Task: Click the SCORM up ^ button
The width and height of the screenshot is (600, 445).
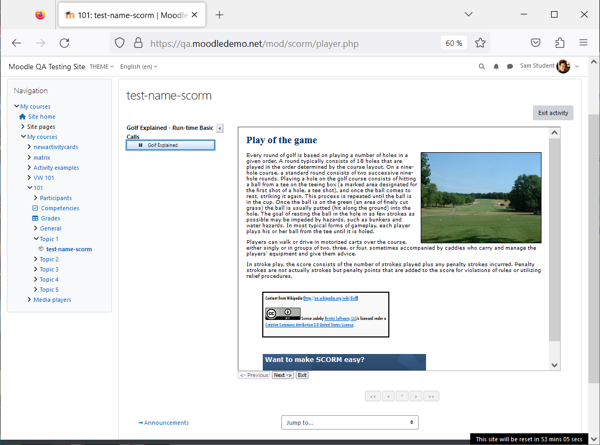Action: pos(402,397)
